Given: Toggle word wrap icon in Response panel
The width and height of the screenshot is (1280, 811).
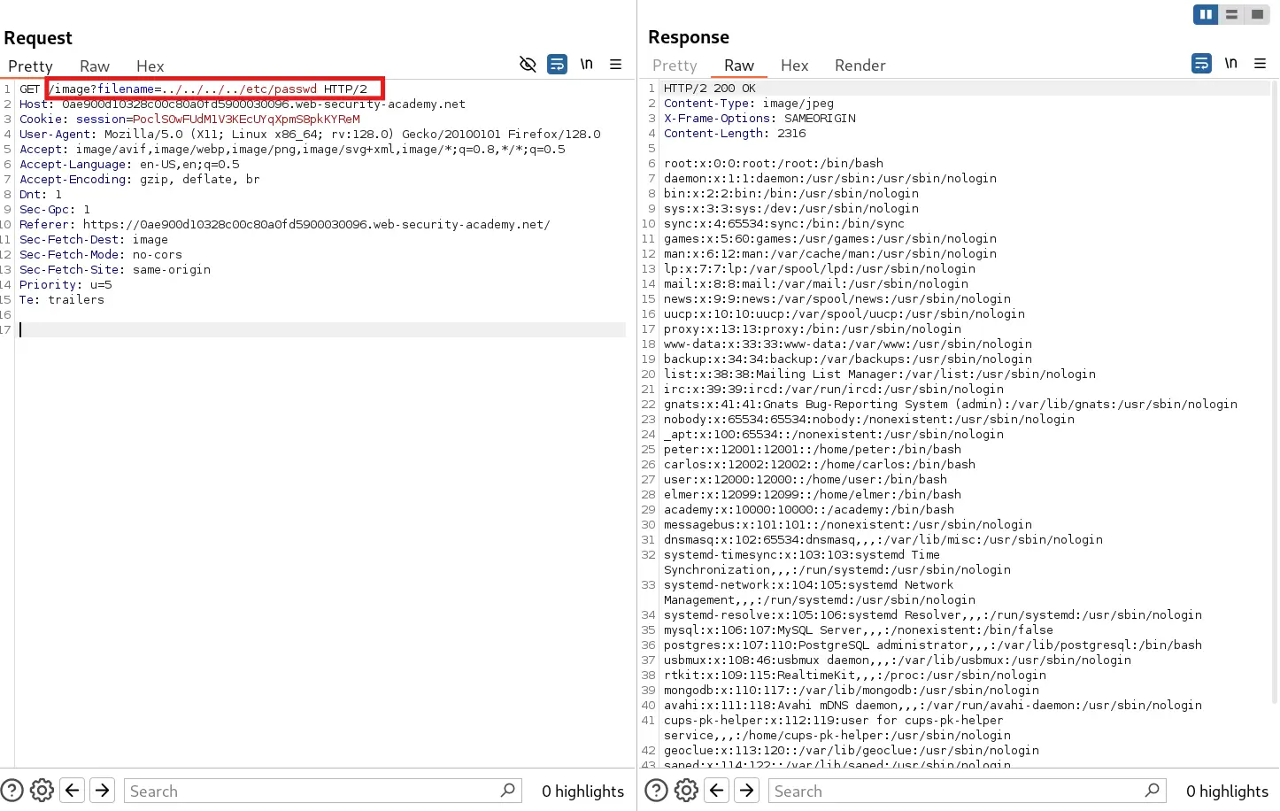Looking at the screenshot, I should (1201, 63).
